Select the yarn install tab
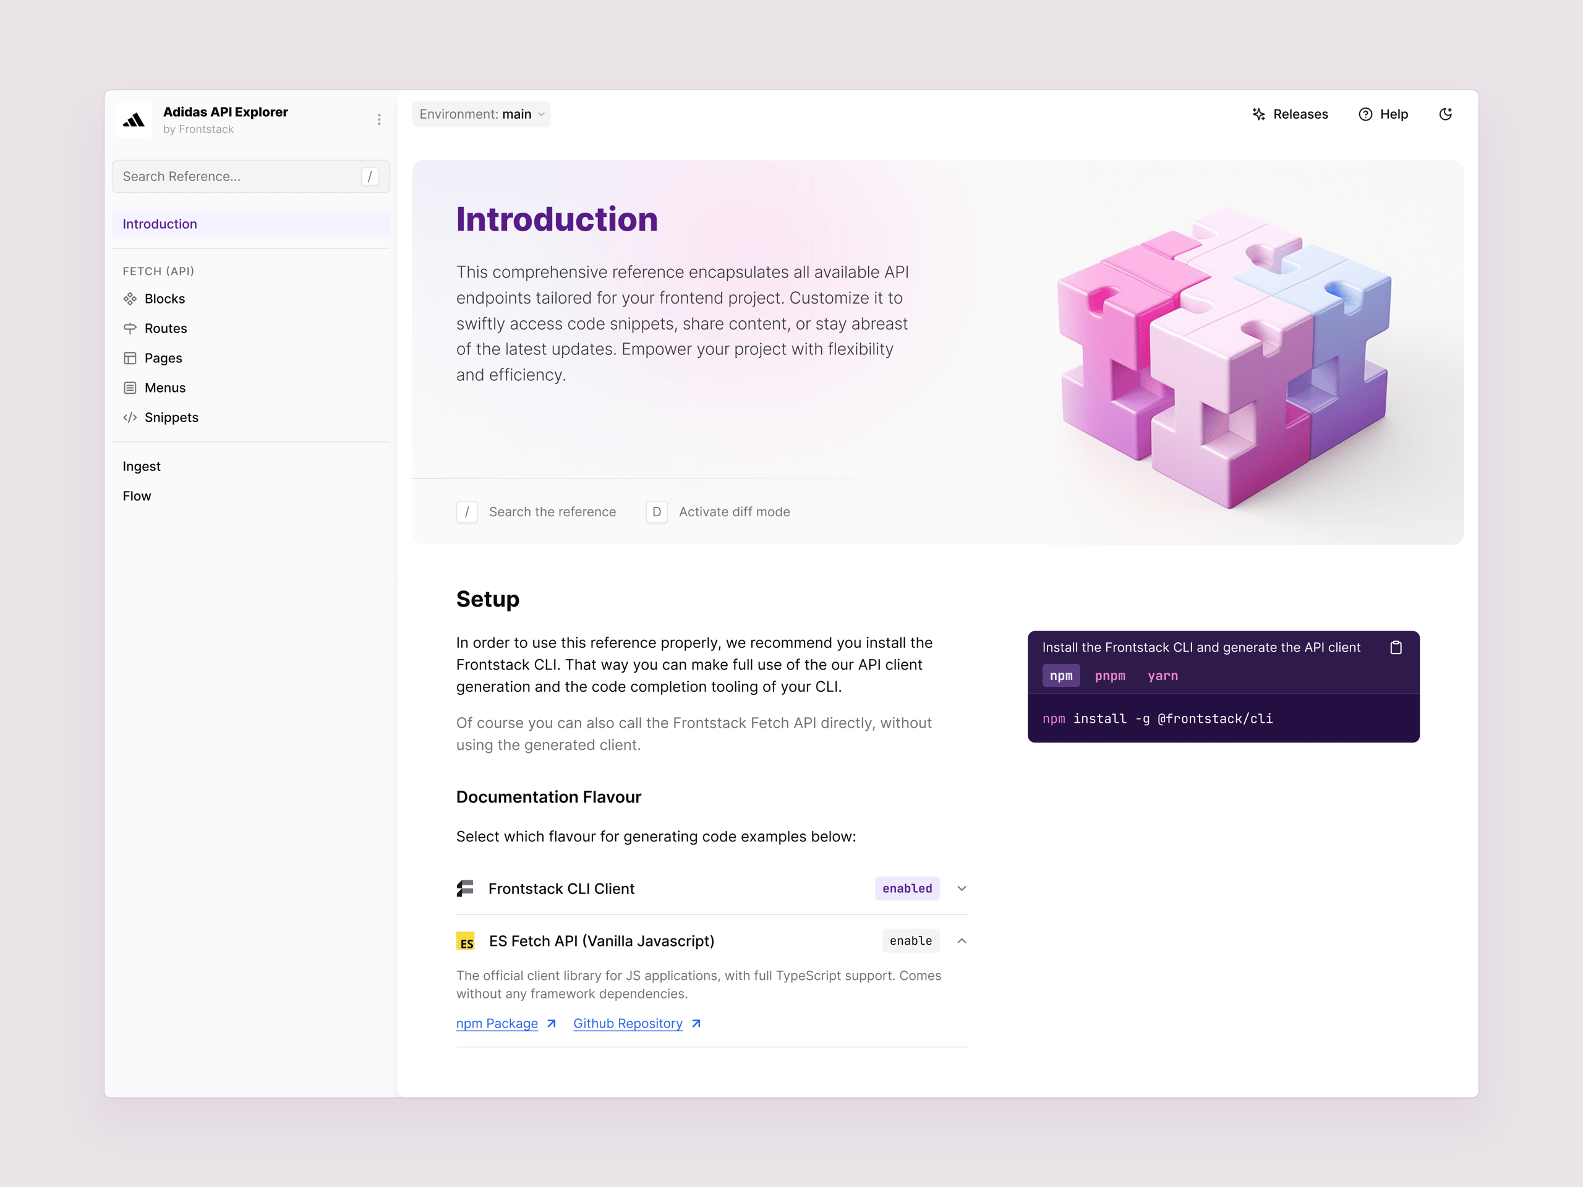The height and width of the screenshot is (1187, 1583). click(1162, 676)
